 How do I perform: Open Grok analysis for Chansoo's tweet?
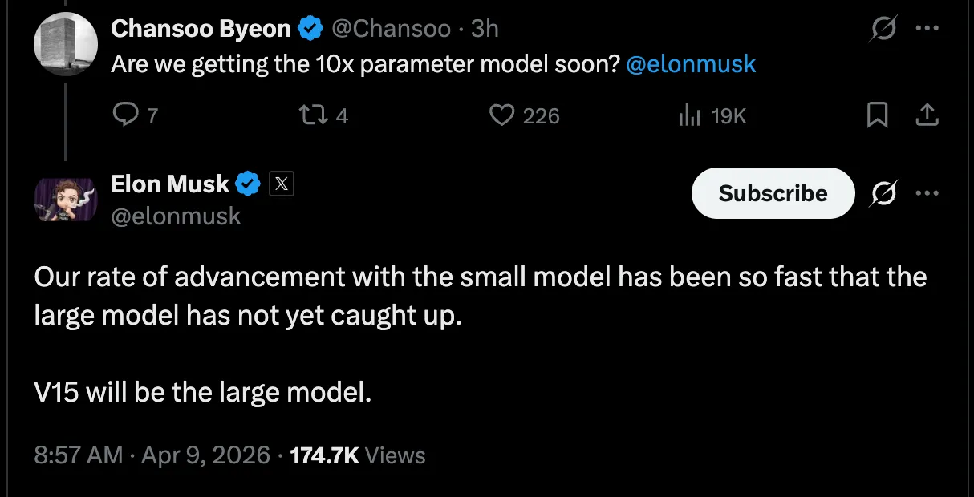(x=883, y=27)
